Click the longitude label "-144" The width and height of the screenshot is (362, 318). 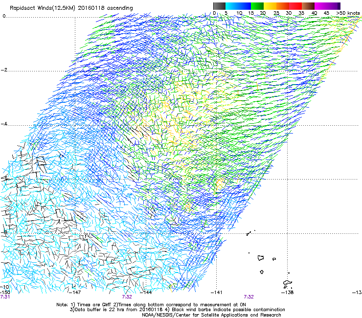(146, 293)
